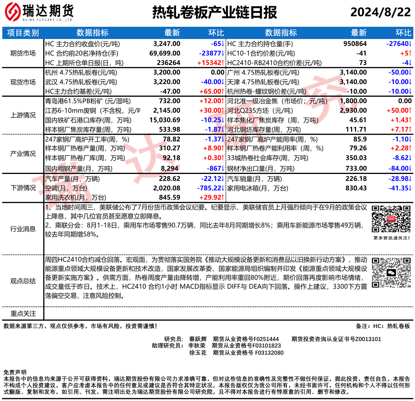The width and height of the screenshot is (415, 401).
Task: Click the 青岛港61.5%PB粉矿 indicator cell
Action: tap(88, 101)
